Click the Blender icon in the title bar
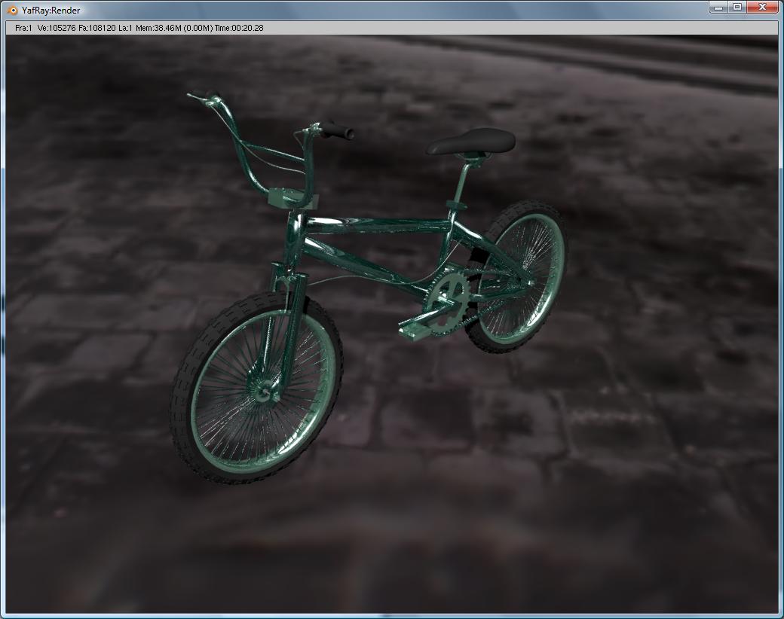This screenshot has height=619, width=784. pos(12,10)
